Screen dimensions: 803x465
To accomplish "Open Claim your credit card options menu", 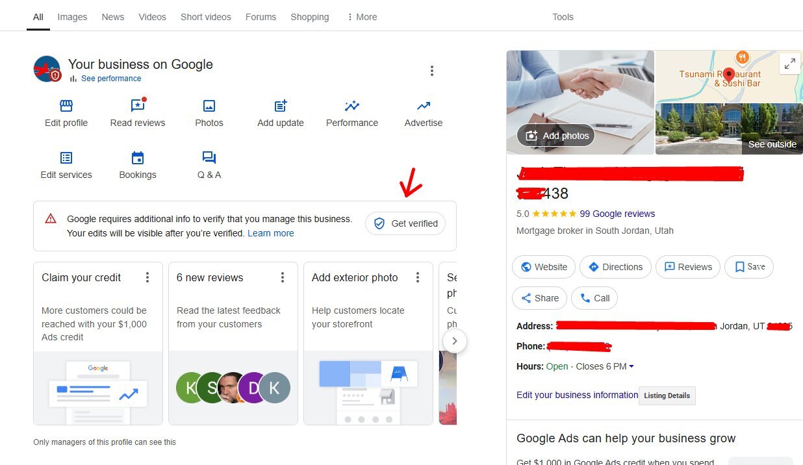I will pyautogui.click(x=147, y=277).
